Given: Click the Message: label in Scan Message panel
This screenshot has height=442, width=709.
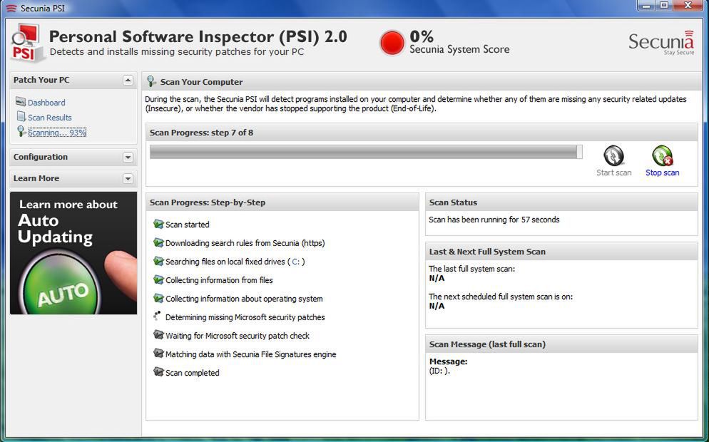Looking at the screenshot, I should tap(448, 361).
